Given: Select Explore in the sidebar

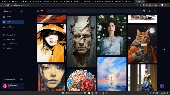Looking at the screenshot, I should click(13, 22).
